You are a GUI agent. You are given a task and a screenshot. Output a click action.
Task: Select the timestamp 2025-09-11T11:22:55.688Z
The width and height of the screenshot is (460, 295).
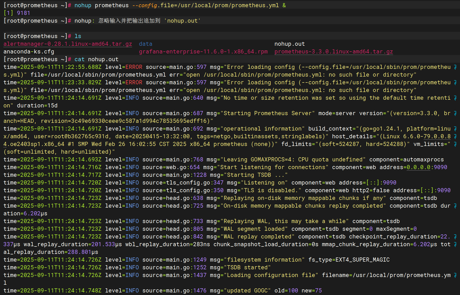61,67
